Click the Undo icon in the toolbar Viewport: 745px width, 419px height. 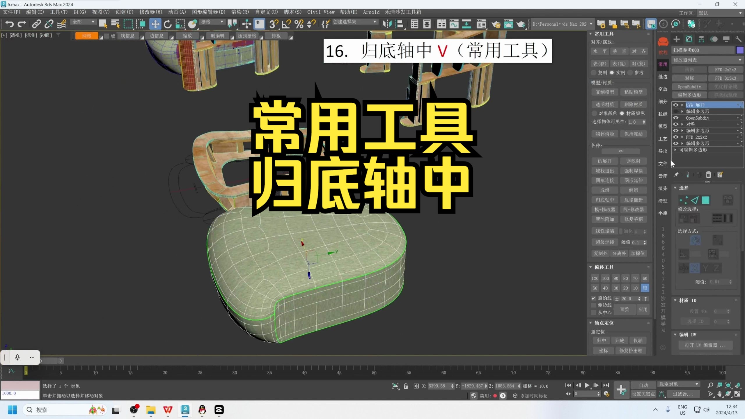tap(9, 24)
